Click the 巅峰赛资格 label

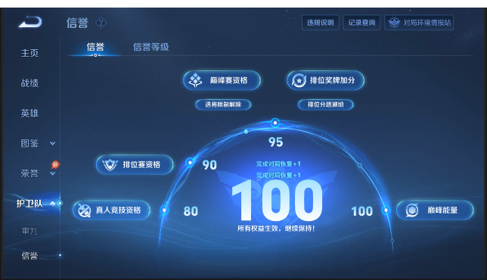tap(228, 80)
